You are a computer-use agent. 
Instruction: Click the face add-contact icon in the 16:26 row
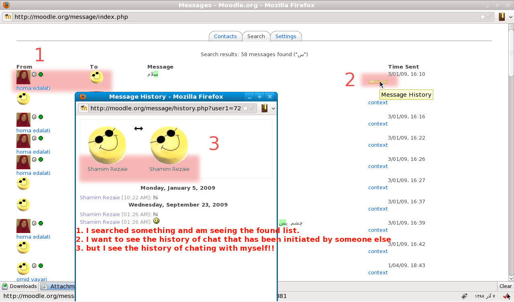[35, 159]
